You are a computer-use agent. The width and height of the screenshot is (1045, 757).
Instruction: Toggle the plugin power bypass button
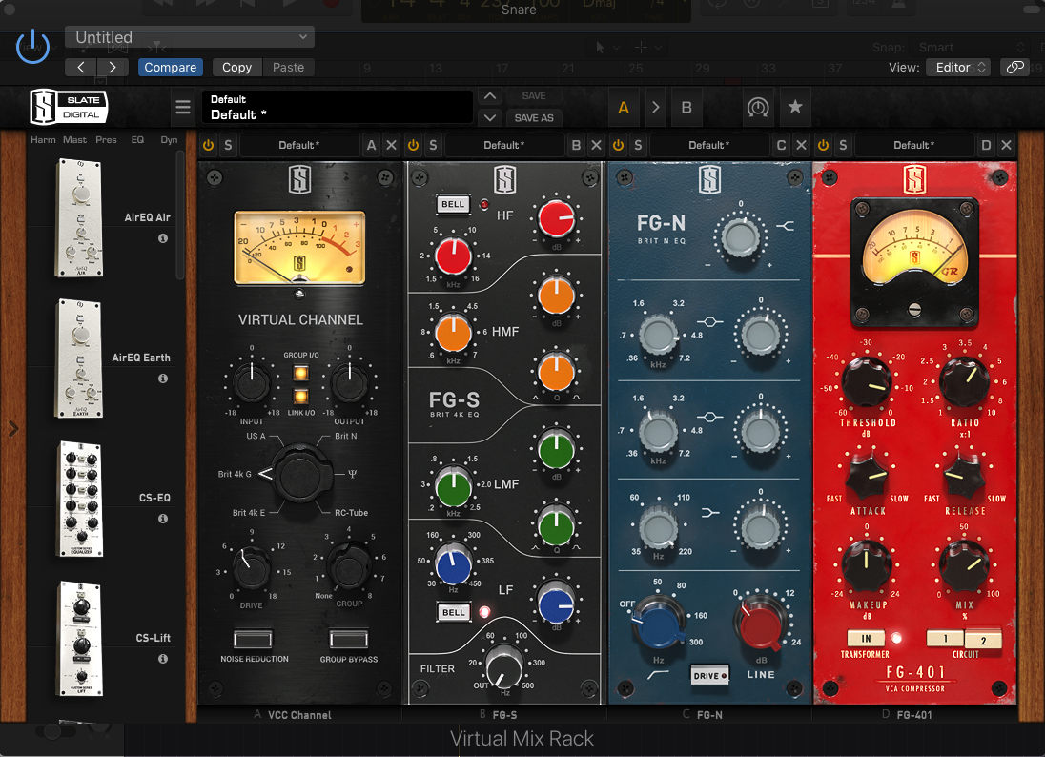pyautogui.click(x=32, y=47)
